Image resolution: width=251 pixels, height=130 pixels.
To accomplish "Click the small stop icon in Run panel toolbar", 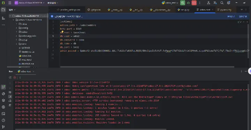I will (15, 77).
